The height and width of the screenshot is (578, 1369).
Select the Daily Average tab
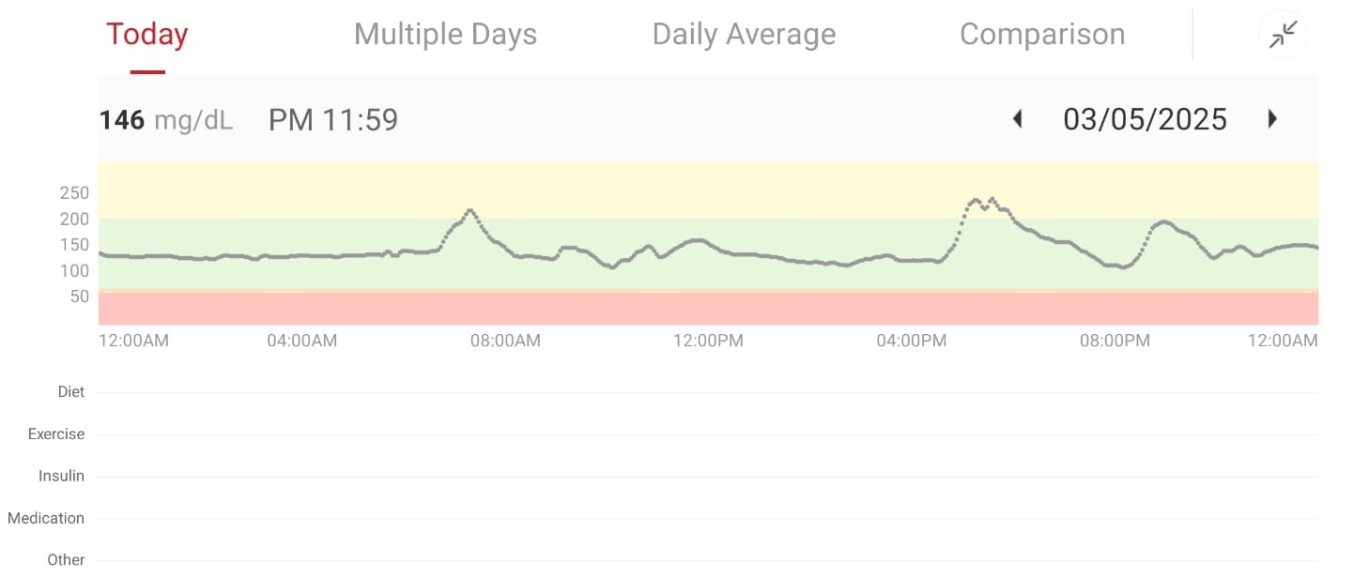pyautogui.click(x=744, y=35)
